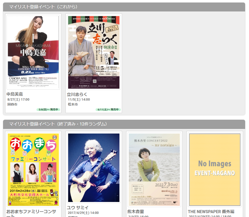Click the 5/8(日)～ 発売中 sale badge
The width and height of the screenshot is (249, 217).
click(48, 109)
